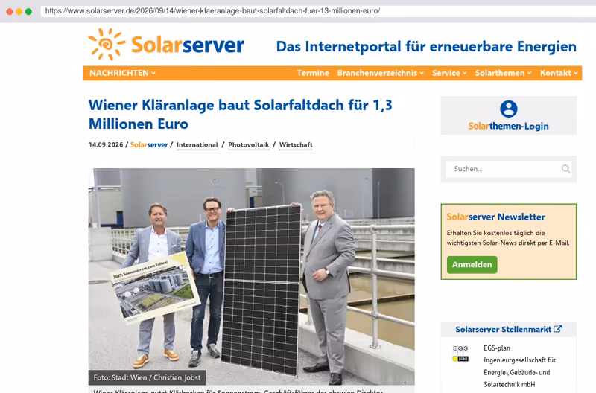This screenshot has height=393, width=596.
Task: Click the Solarserver sun logo
Action: 107,44
